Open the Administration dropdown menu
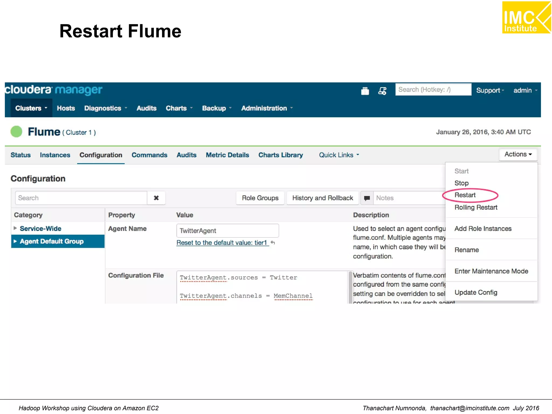552x414 pixels. point(267,108)
